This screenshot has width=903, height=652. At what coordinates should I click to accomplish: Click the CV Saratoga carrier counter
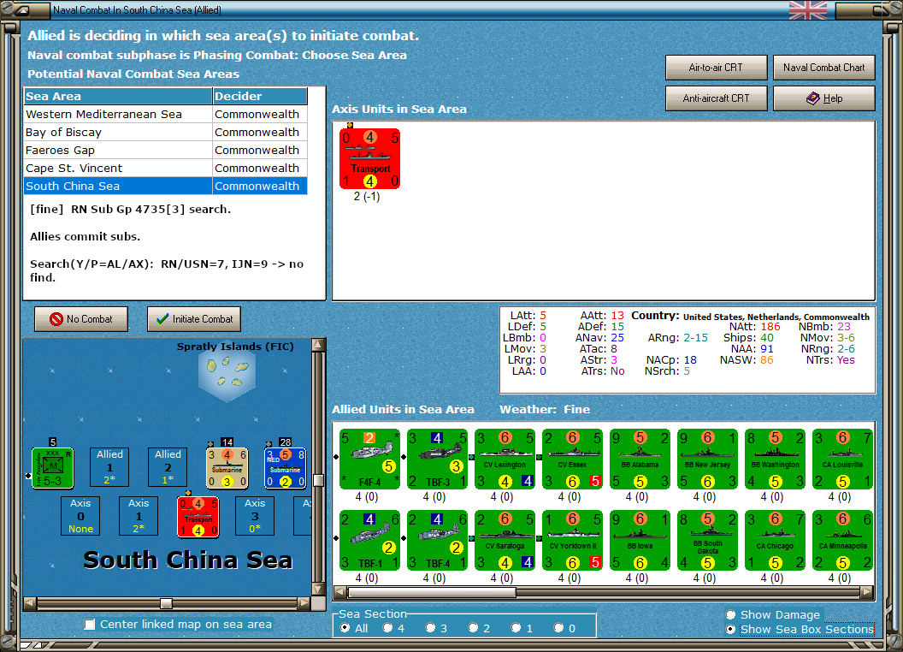tap(505, 540)
